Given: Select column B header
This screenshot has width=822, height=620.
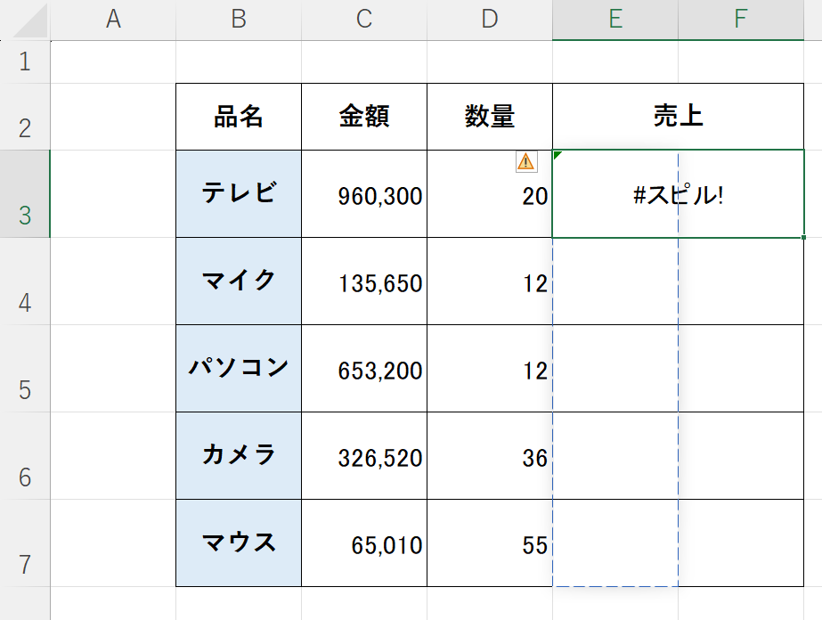Looking at the screenshot, I should [239, 20].
